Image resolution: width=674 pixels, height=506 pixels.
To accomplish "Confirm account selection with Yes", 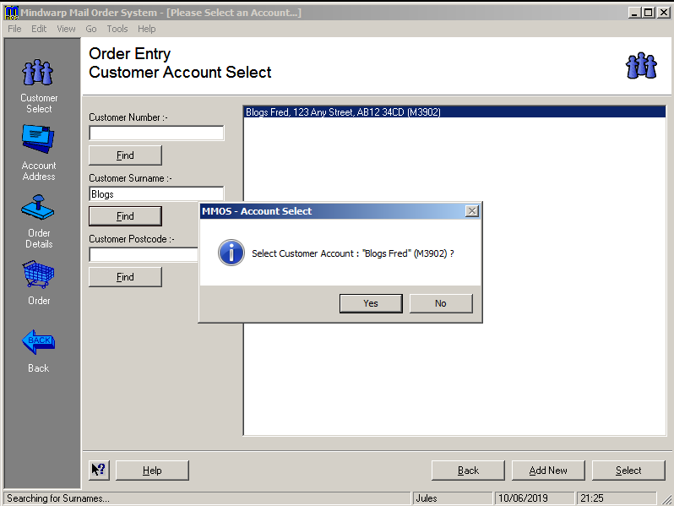I will (x=371, y=303).
